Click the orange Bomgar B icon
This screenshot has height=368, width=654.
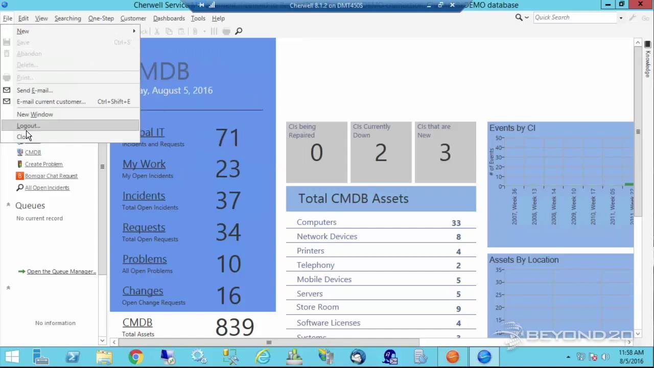[20, 176]
